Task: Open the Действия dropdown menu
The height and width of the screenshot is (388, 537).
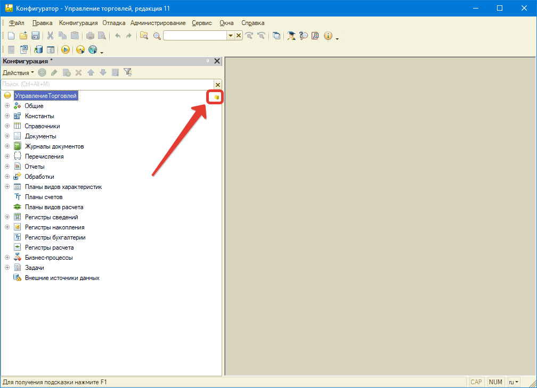Action: tap(18, 72)
